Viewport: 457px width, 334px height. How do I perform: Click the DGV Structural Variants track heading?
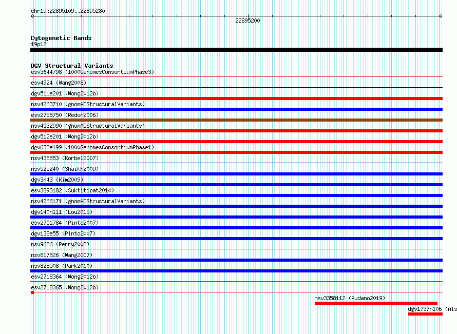coord(72,66)
